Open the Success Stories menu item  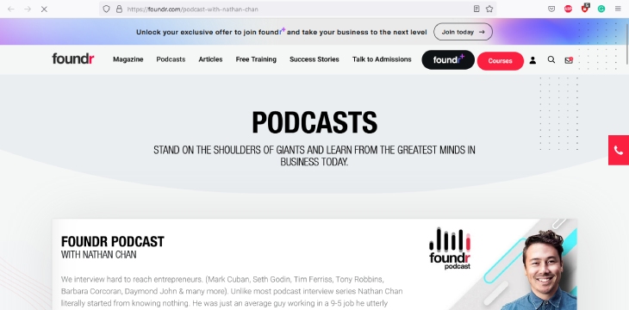[314, 59]
